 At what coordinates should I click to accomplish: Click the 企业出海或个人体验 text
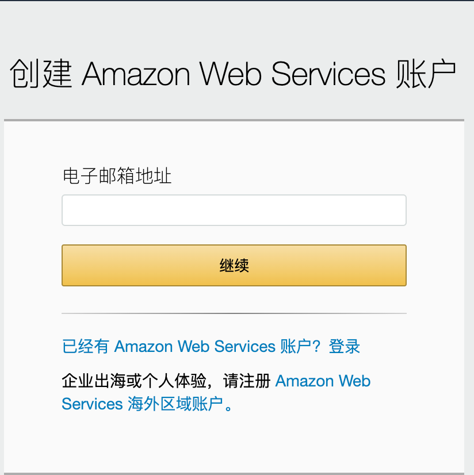[130, 381]
